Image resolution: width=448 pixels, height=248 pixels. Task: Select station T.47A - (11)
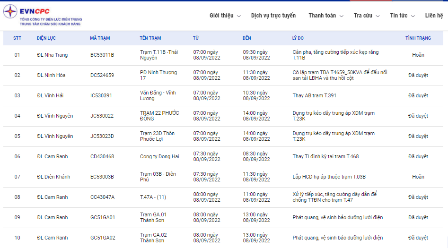pos(153,197)
